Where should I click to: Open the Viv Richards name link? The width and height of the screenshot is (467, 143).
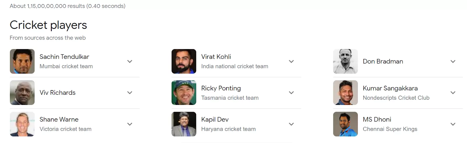(57, 93)
